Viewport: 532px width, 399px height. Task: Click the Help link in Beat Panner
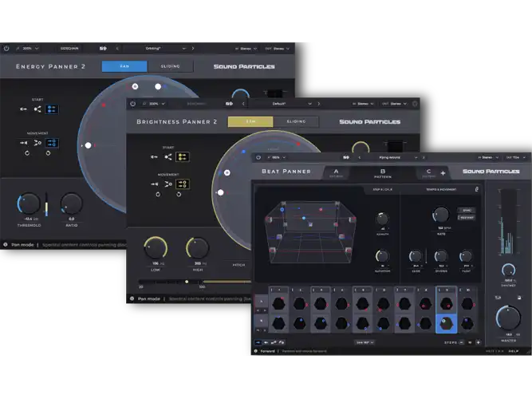click(x=514, y=351)
